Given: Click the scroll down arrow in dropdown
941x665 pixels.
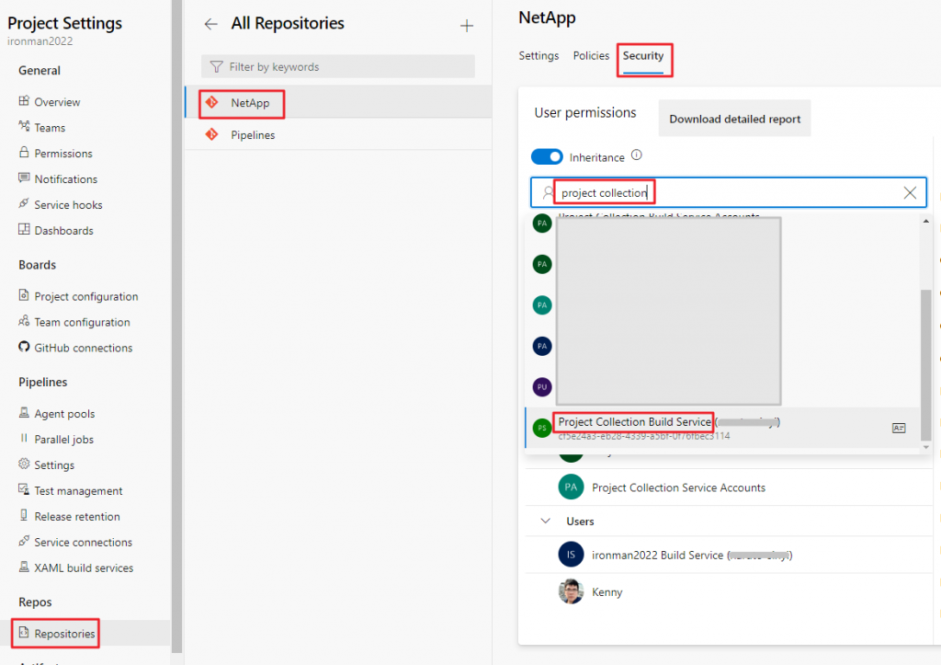Looking at the screenshot, I should [926, 447].
